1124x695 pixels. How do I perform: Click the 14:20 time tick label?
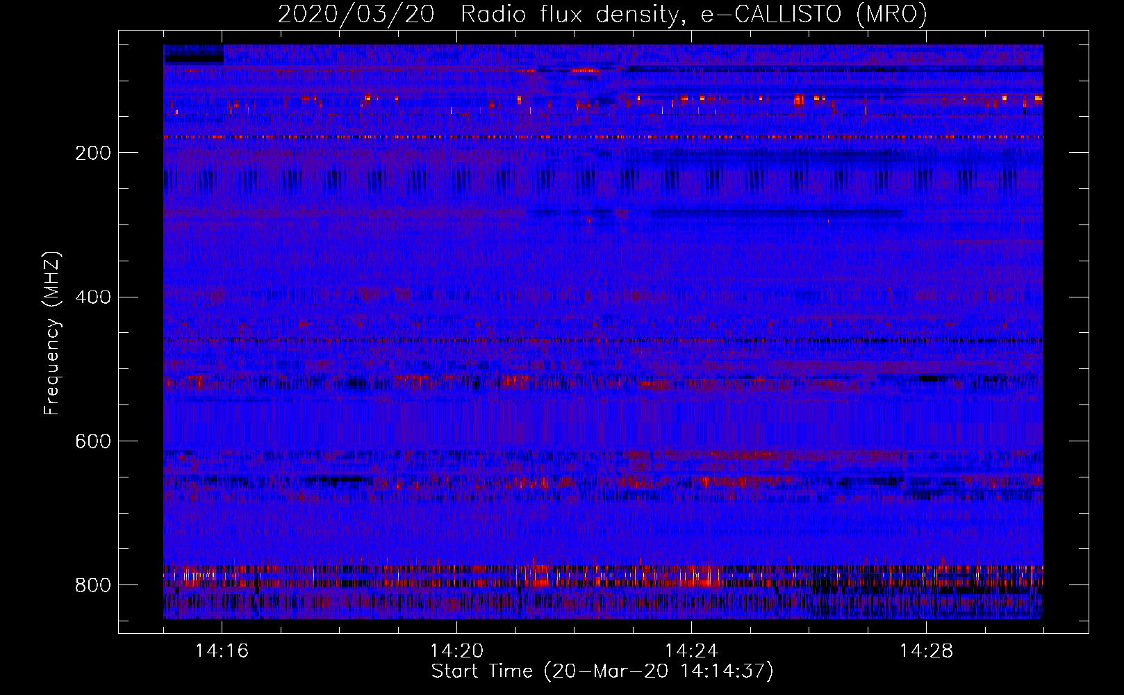[456, 651]
